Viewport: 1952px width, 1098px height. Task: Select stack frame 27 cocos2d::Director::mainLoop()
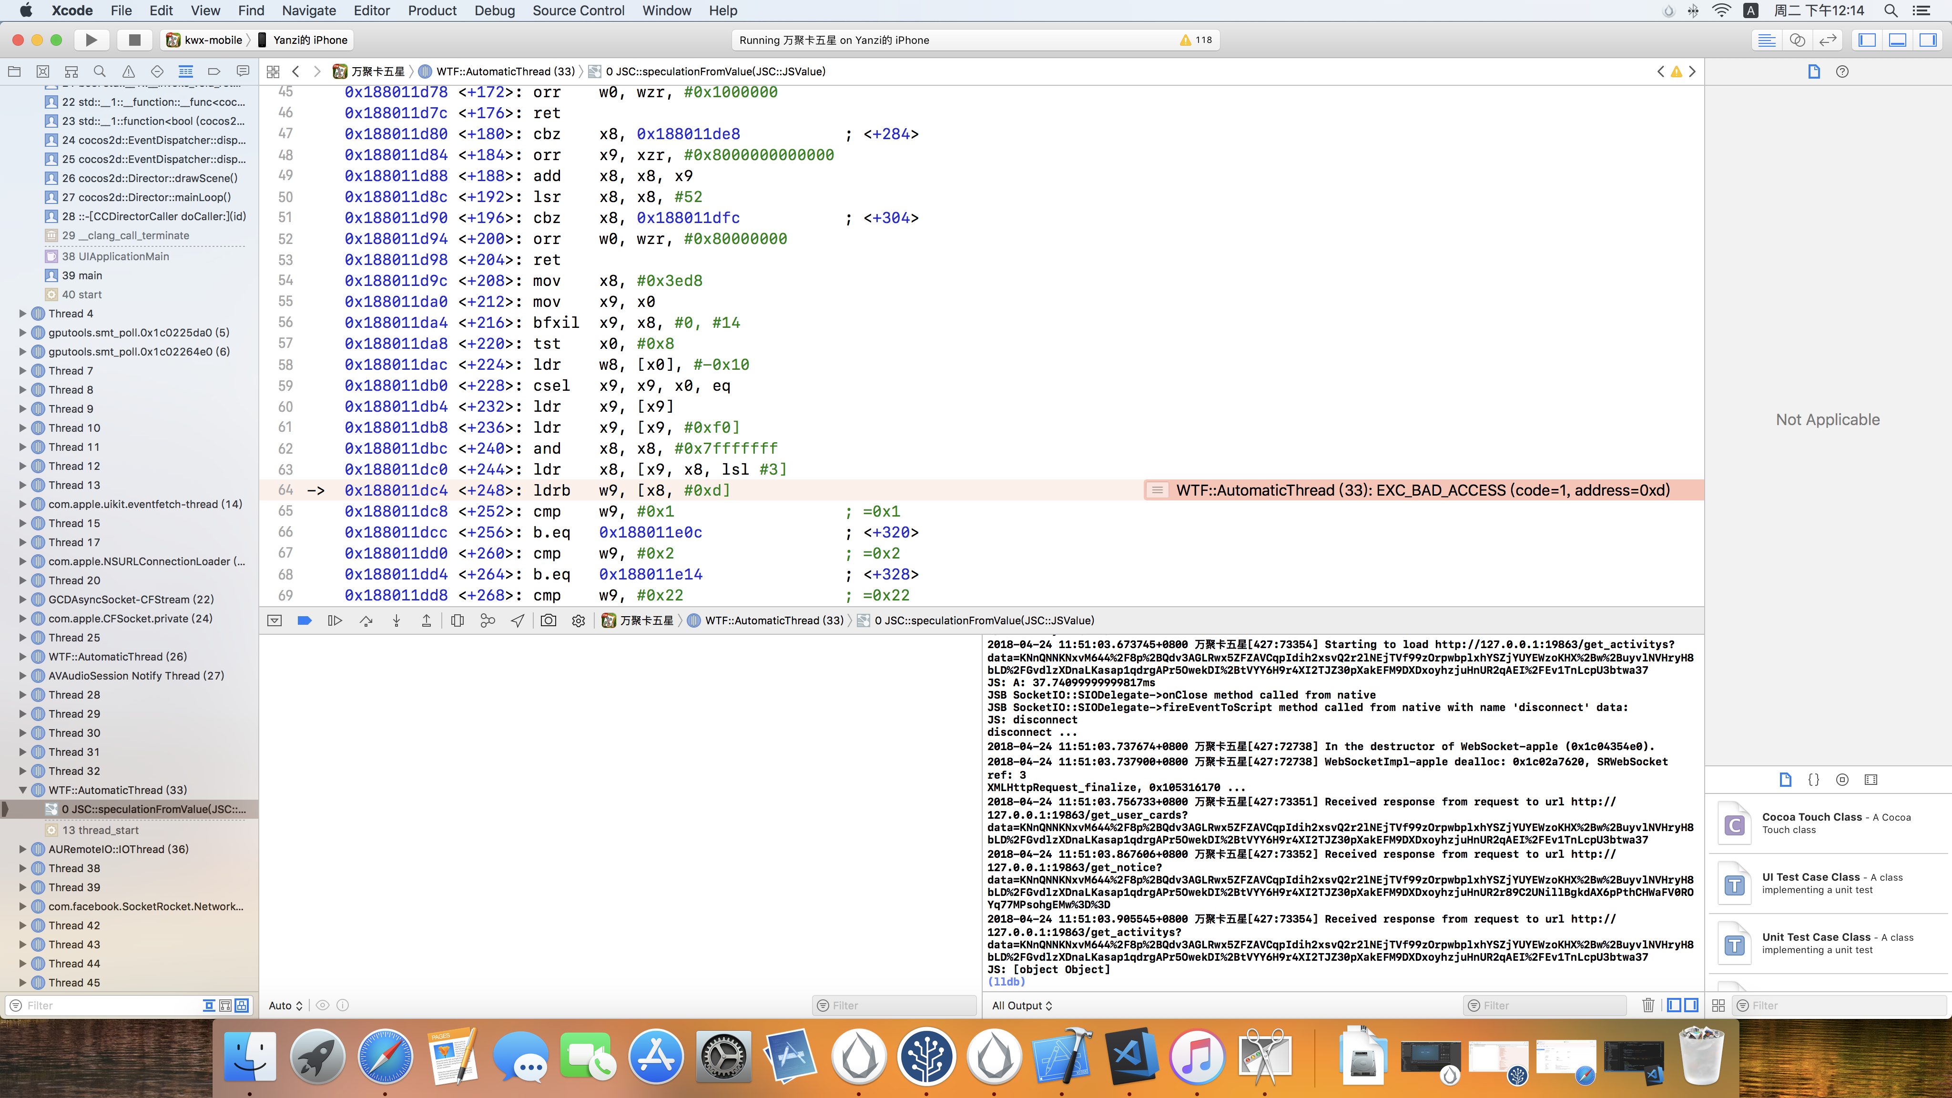point(146,197)
